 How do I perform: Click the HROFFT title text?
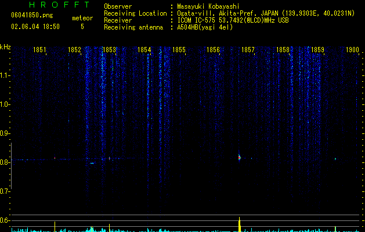click(x=59, y=5)
